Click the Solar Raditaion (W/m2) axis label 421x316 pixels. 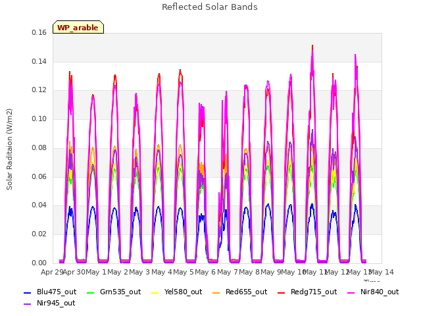(x=9, y=149)
